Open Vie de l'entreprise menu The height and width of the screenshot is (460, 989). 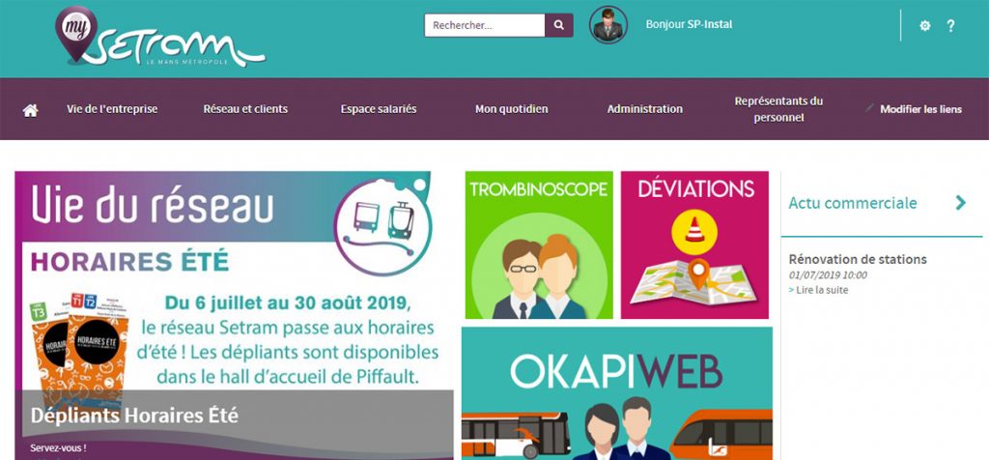[112, 109]
